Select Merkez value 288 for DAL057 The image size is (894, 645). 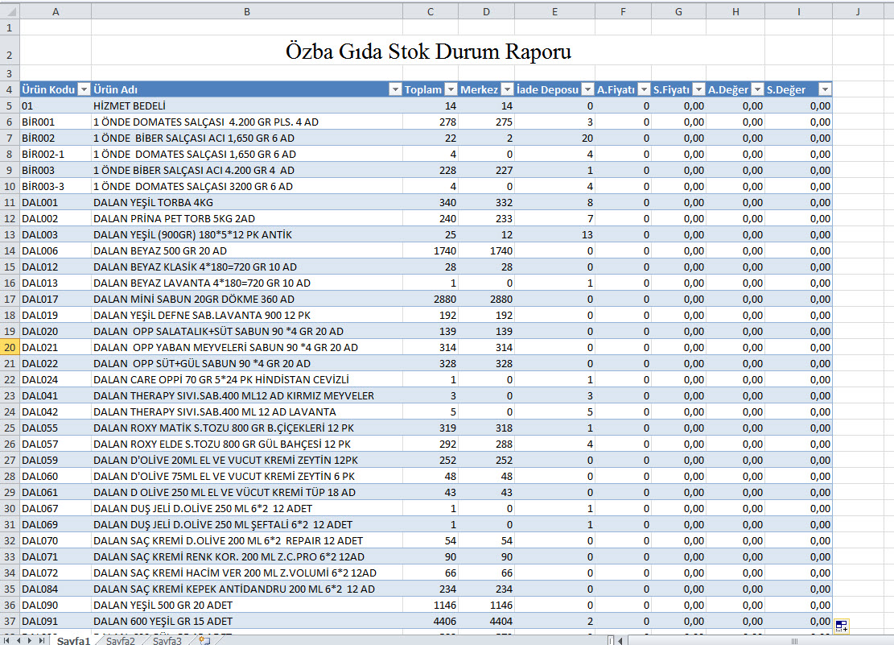486,444
